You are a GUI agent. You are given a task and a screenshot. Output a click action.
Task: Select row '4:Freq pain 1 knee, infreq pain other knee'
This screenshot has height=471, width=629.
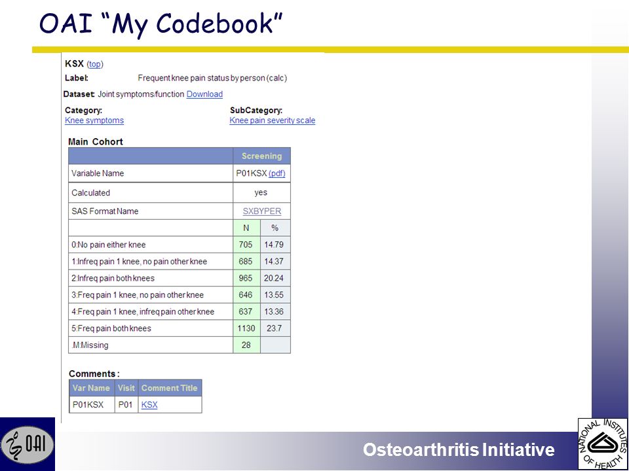click(x=180, y=311)
